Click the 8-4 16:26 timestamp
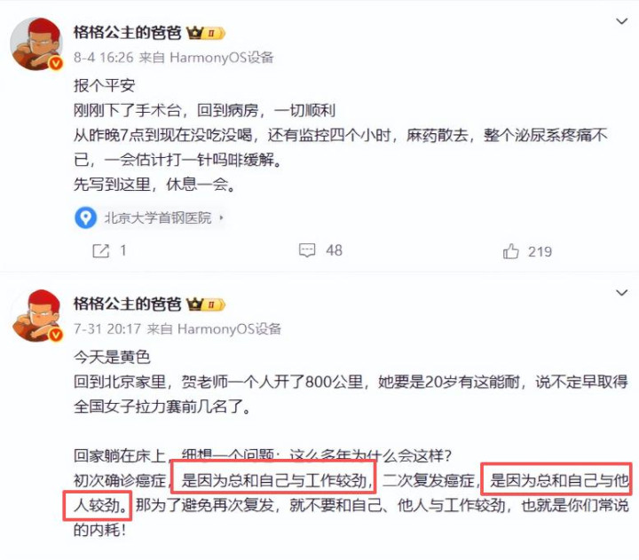 pos(104,58)
